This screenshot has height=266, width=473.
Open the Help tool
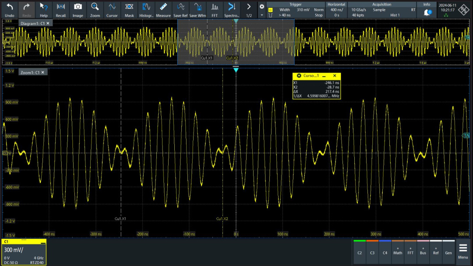click(44, 10)
